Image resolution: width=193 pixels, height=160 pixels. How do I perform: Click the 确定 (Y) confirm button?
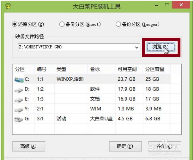125,146
